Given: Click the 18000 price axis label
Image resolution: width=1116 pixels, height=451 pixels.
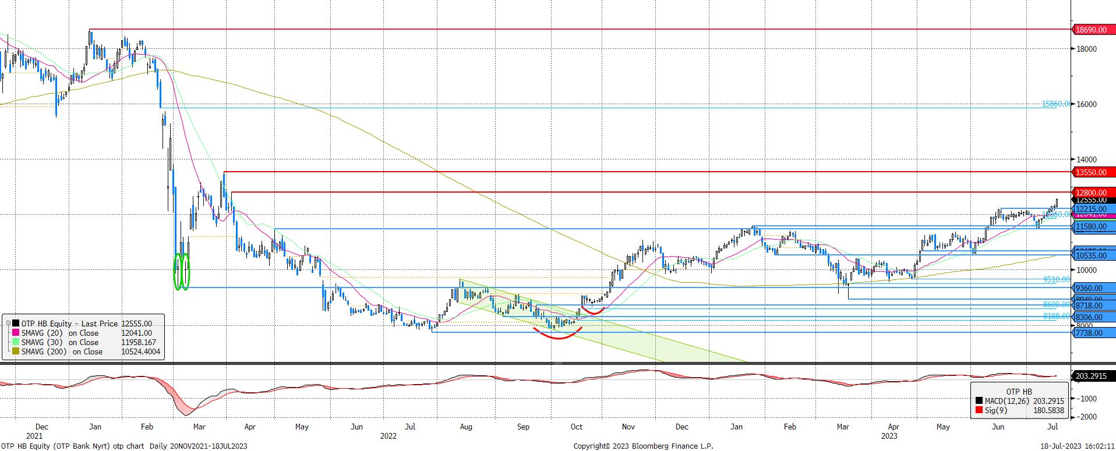Looking at the screenshot, I should [1086, 49].
